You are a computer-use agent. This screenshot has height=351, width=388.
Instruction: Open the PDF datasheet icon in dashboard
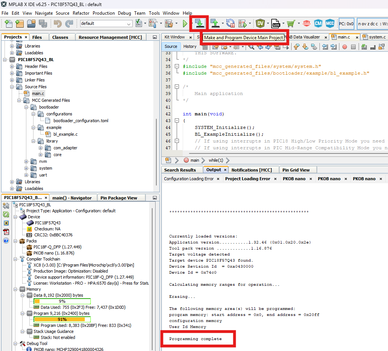point(6,231)
